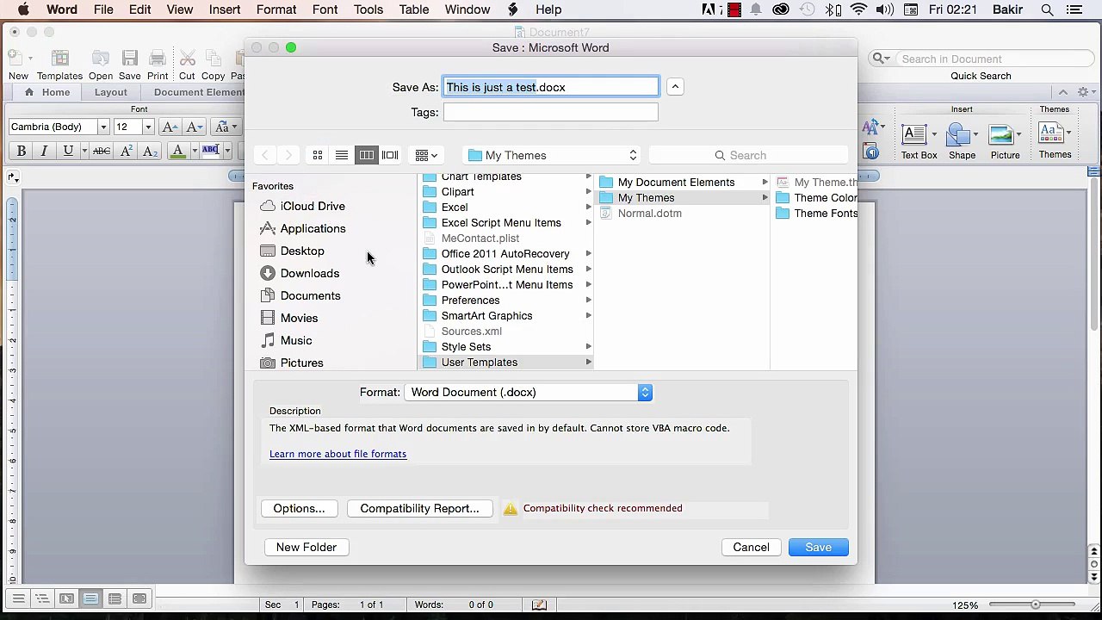Click Save As filename field
The height and width of the screenshot is (620, 1102).
pos(551,87)
